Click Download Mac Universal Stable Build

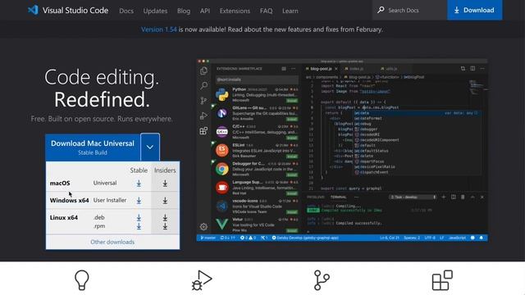[93, 147]
